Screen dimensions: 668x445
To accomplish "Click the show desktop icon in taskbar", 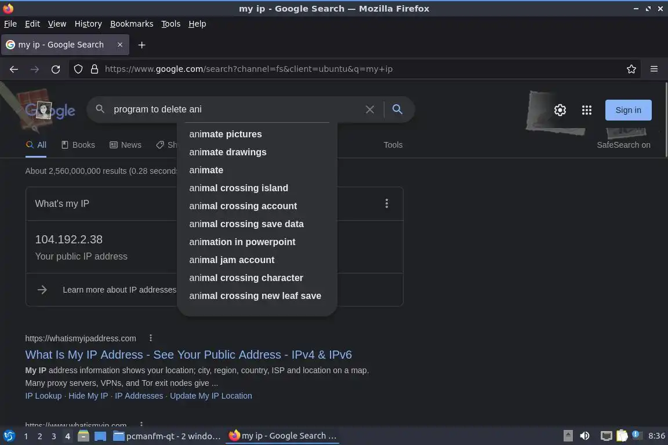I will coord(100,436).
